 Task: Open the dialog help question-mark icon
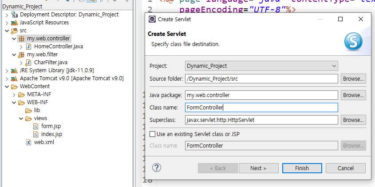click(x=157, y=168)
